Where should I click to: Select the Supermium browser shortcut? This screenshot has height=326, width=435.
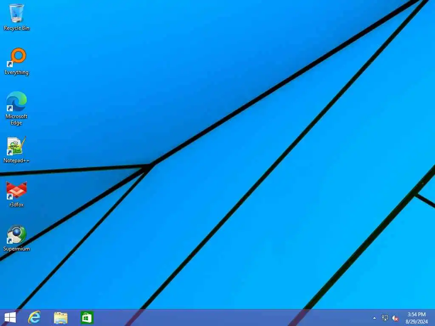click(x=17, y=238)
